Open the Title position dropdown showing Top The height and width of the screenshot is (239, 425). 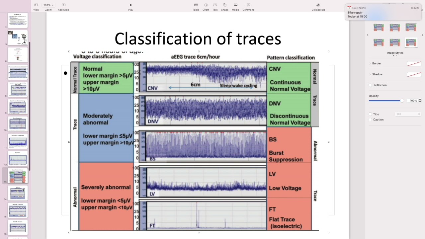[x=408, y=114]
